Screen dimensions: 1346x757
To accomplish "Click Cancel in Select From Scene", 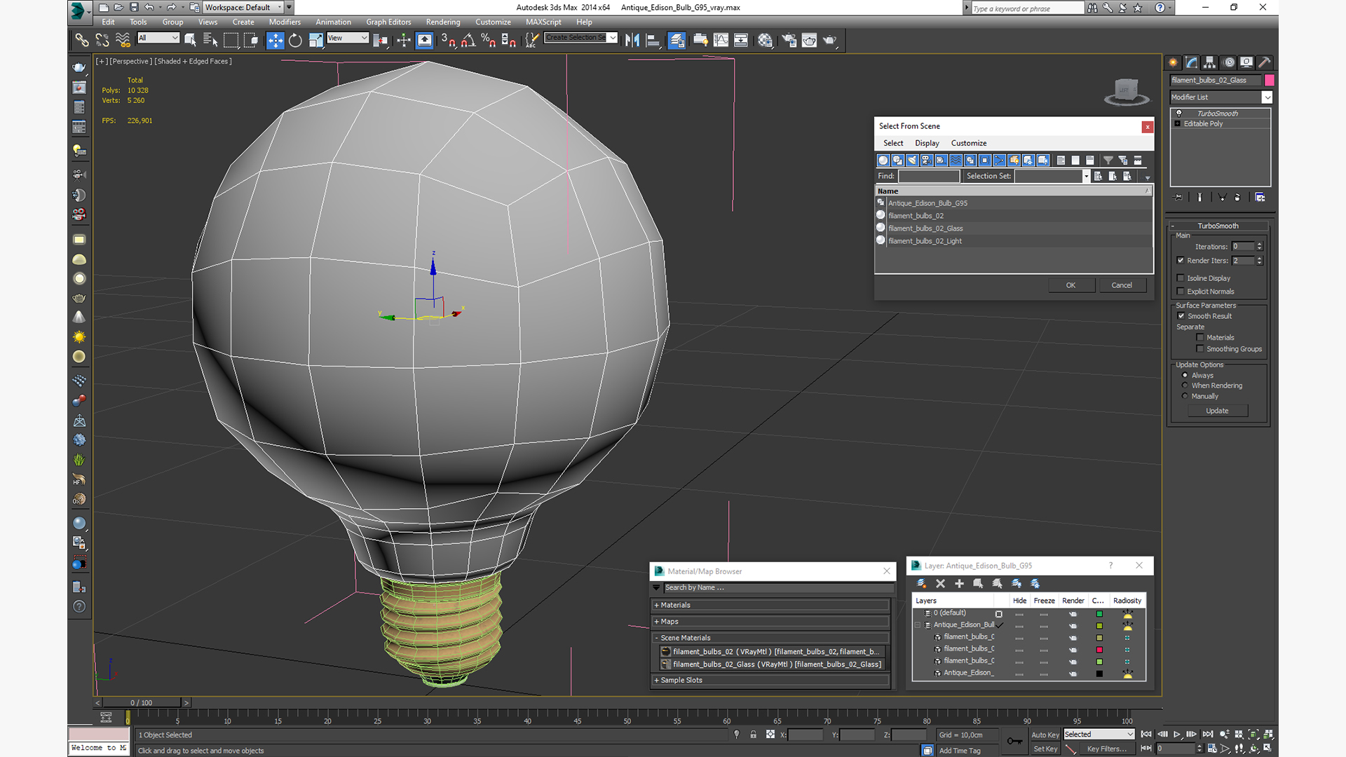I will click(x=1122, y=285).
